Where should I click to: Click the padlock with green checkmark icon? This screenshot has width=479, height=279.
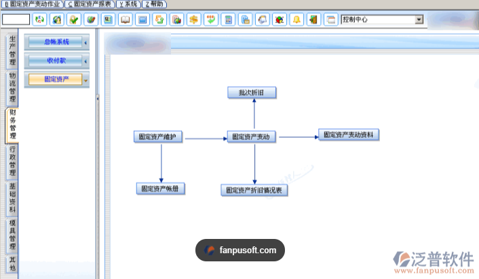[74, 20]
